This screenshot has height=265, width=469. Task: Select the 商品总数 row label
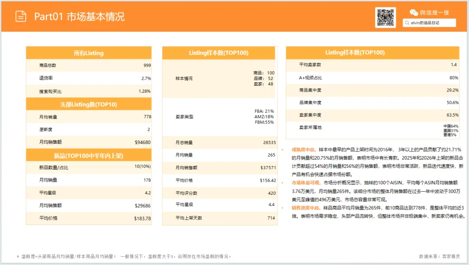click(48, 65)
